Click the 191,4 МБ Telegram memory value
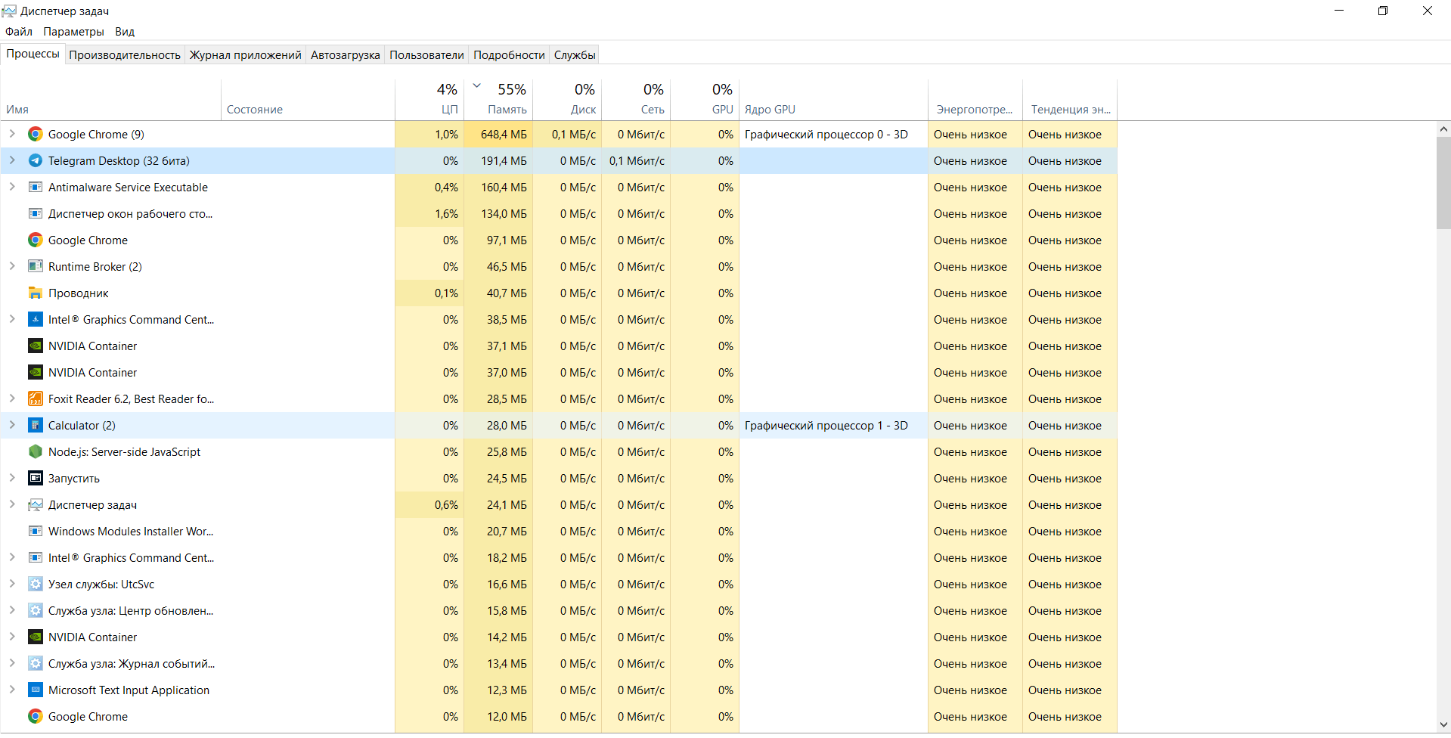Screen dimensions: 1451x738 coord(504,161)
